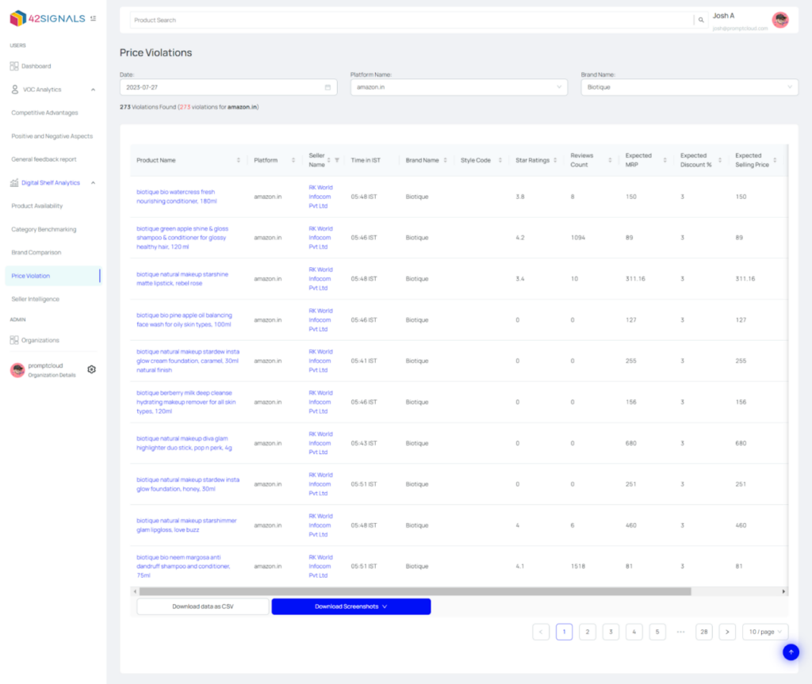Open the starshimmer glam lipgloss love buzz link
The width and height of the screenshot is (812, 684).
click(x=186, y=525)
